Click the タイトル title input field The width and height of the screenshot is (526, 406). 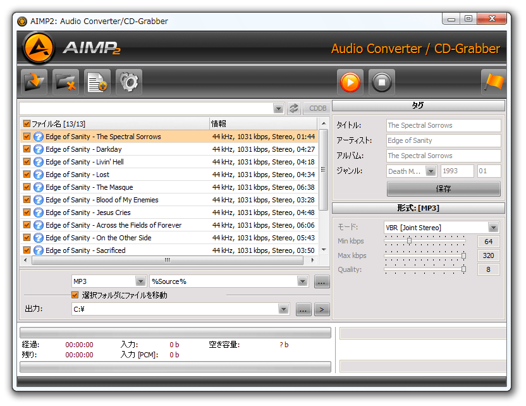(443, 125)
